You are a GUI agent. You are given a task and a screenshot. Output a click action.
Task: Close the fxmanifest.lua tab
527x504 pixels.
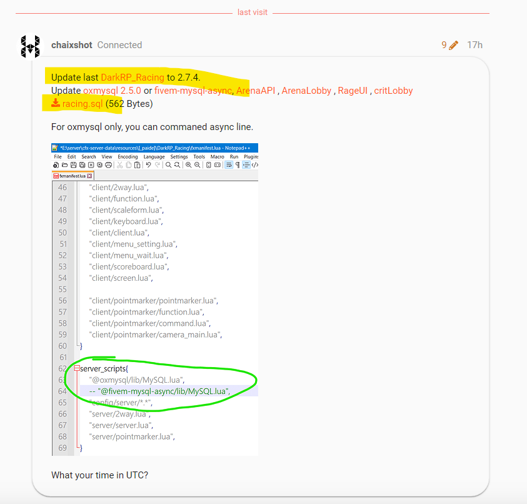(89, 176)
